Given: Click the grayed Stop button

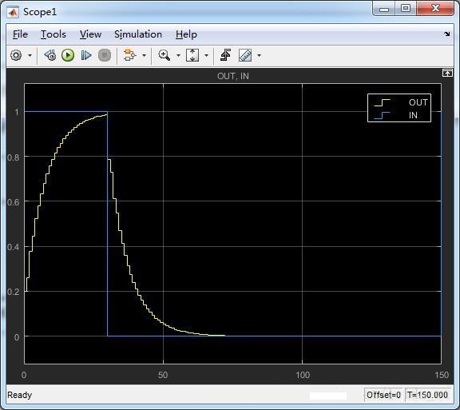Looking at the screenshot, I should click(x=105, y=55).
